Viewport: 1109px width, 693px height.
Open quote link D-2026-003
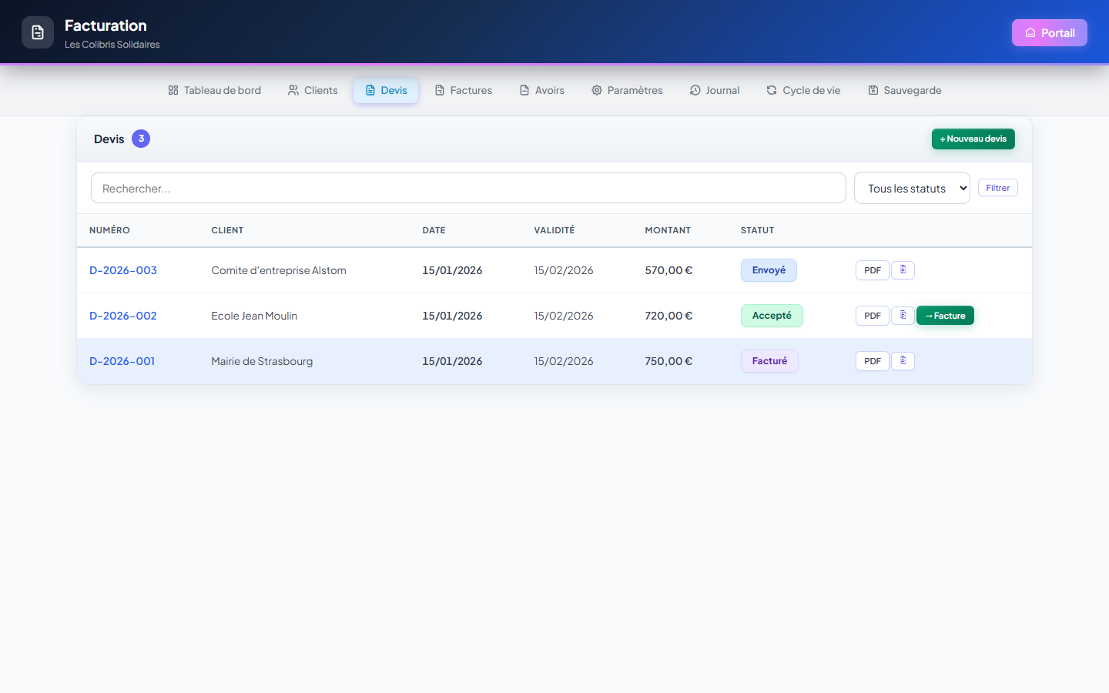[123, 270]
